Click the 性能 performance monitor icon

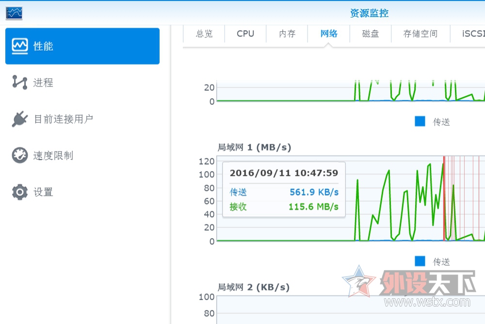pos(20,46)
